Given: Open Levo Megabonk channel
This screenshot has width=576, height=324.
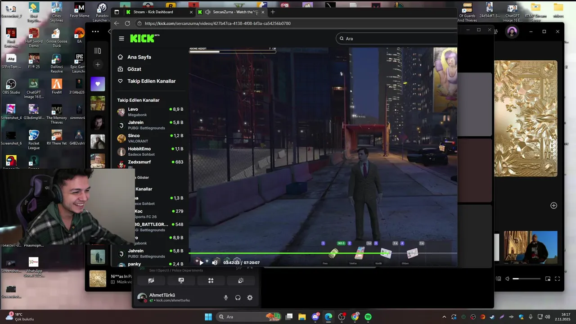Looking at the screenshot, I should [150, 112].
